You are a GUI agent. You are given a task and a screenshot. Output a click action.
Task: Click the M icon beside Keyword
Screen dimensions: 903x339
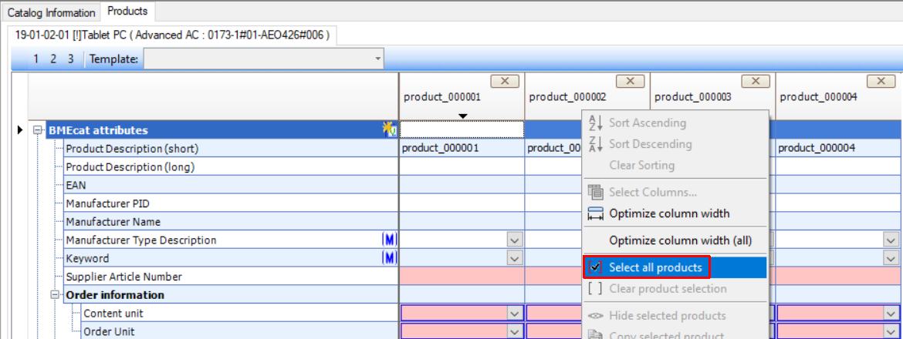coord(389,258)
